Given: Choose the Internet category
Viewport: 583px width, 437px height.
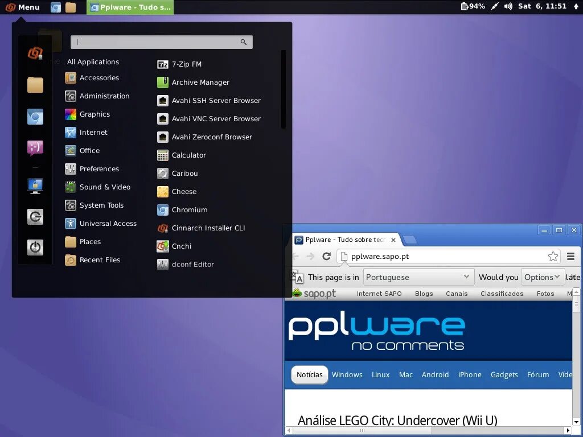Looking at the screenshot, I should click(x=87, y=132).
